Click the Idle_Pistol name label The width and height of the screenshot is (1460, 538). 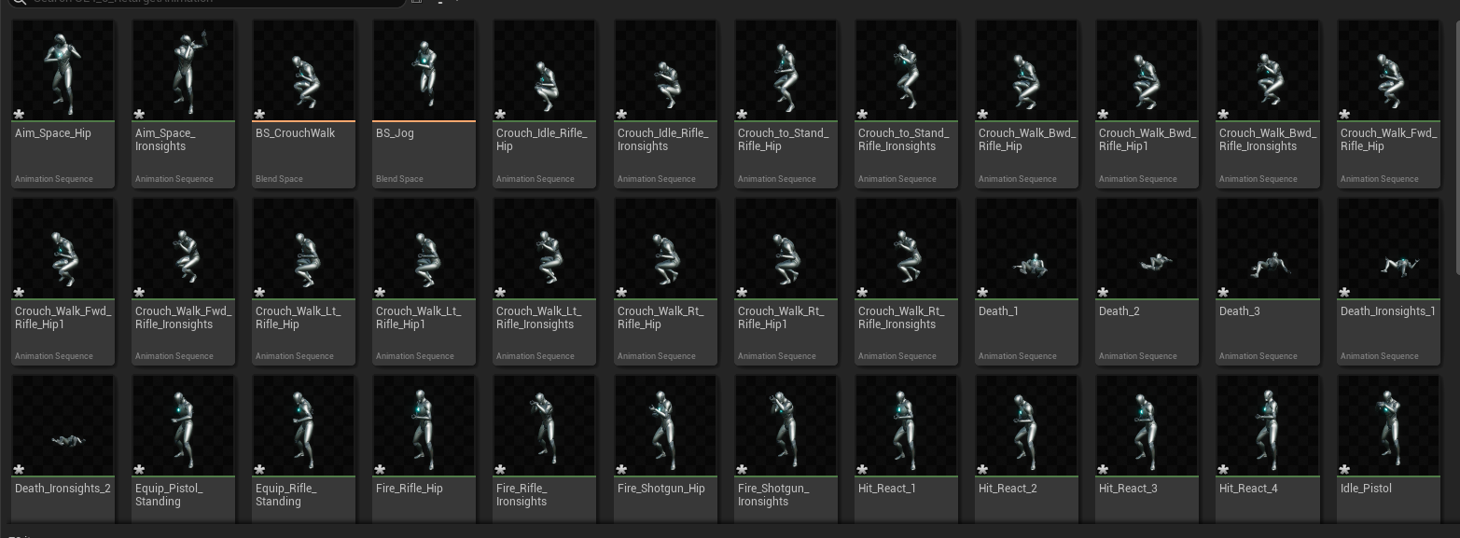point(1366,489)
